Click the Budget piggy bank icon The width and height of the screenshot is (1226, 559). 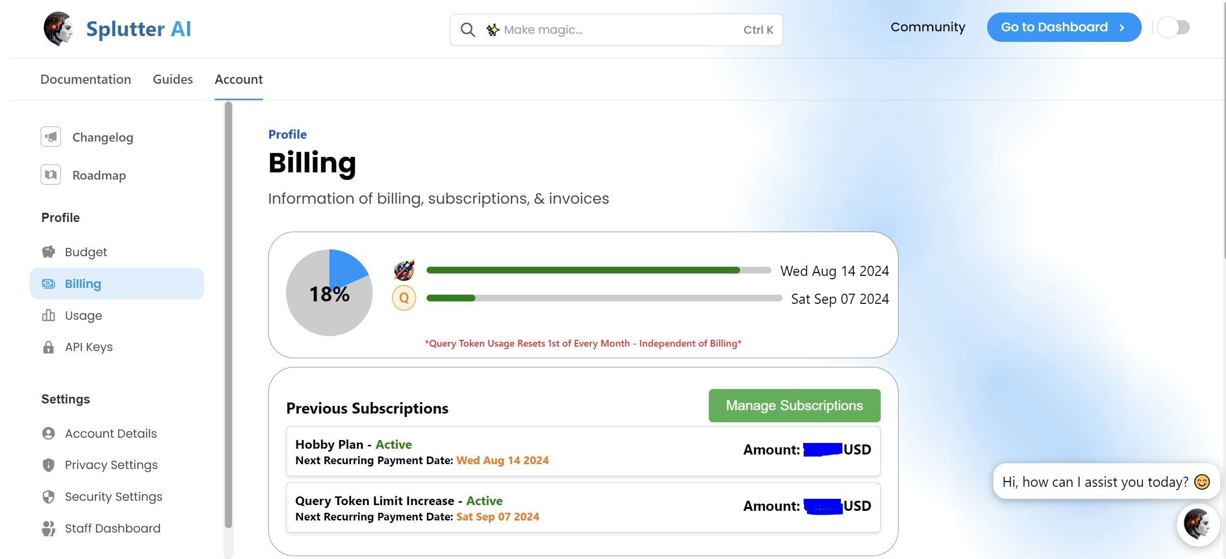coord(49,252)
